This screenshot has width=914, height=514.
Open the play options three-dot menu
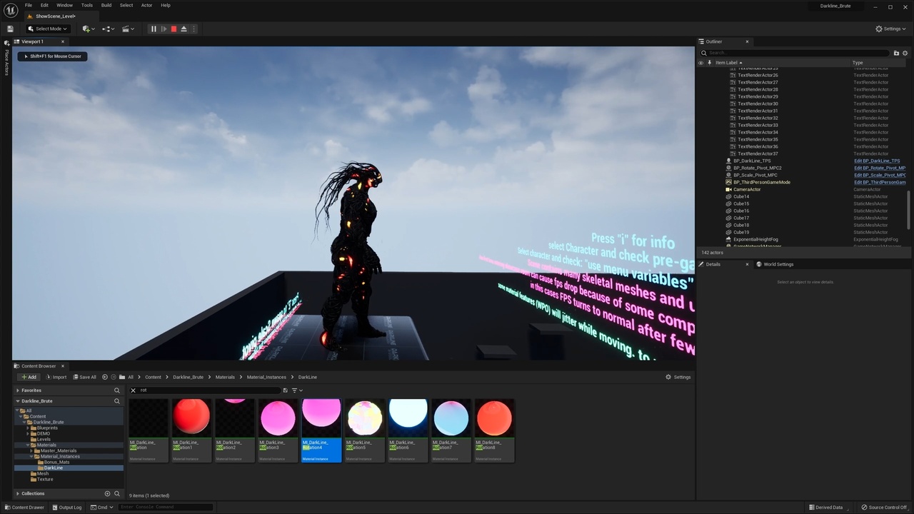pos(194,29)
